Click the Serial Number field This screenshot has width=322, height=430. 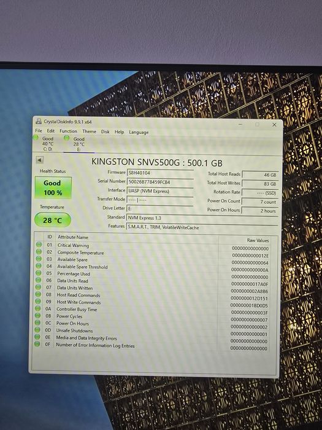pos(160,182)
